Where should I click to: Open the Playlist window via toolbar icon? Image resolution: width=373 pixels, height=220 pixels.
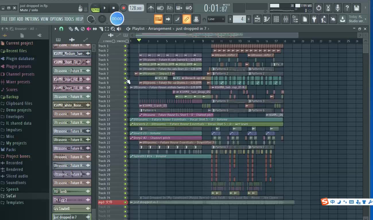257,19
